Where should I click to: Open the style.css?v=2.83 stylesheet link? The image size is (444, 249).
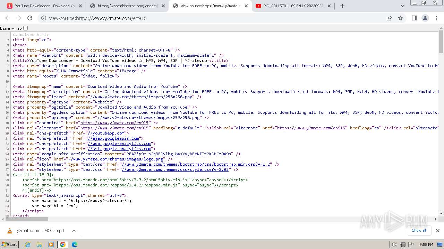tap(175, 169)
